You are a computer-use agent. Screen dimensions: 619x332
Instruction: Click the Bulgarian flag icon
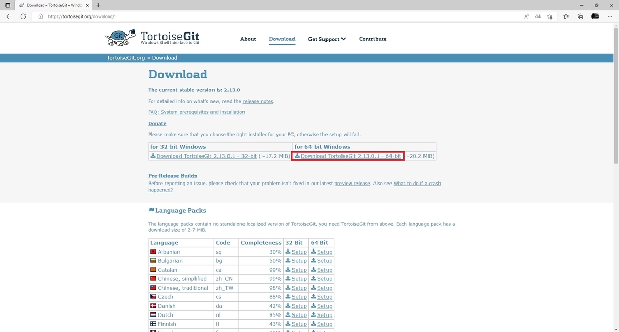point(153,261)
